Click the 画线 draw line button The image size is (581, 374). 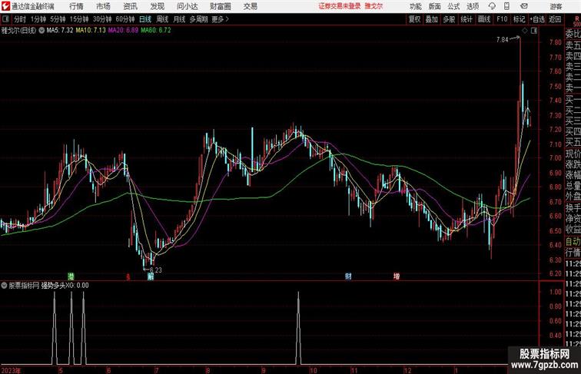[484, 19]
